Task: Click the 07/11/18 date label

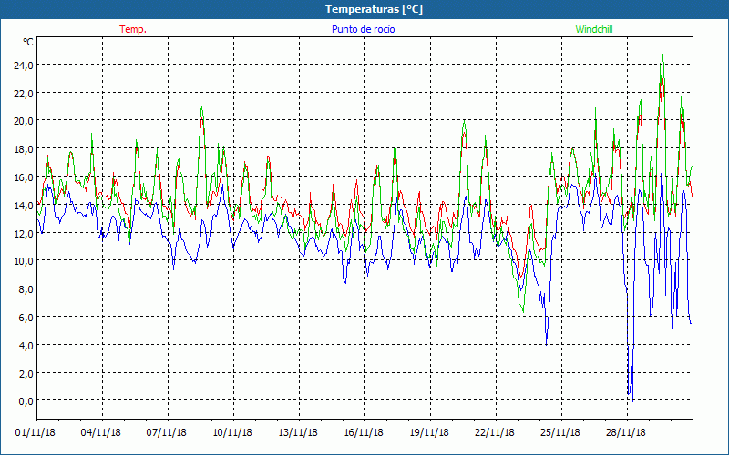Action: tap(167, 433)
